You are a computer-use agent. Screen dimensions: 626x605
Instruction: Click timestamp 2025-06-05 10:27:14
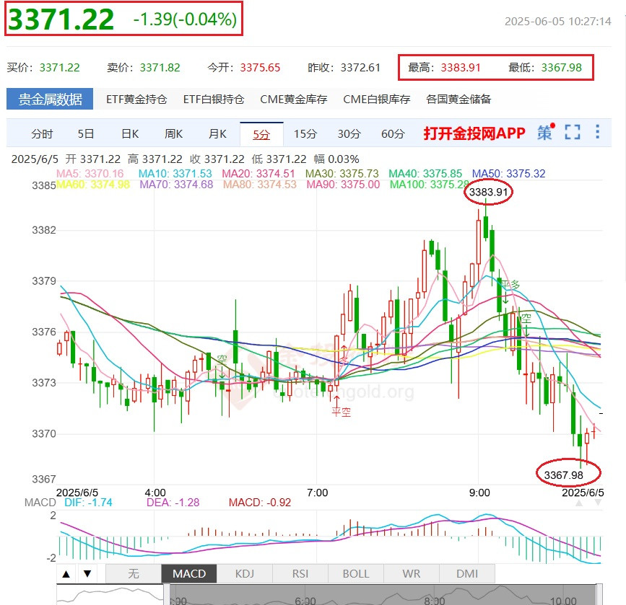click(x=557, y=21)
